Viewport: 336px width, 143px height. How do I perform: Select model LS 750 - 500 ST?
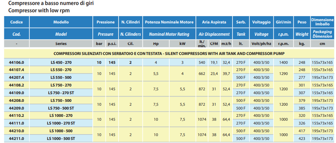[61, 108]
